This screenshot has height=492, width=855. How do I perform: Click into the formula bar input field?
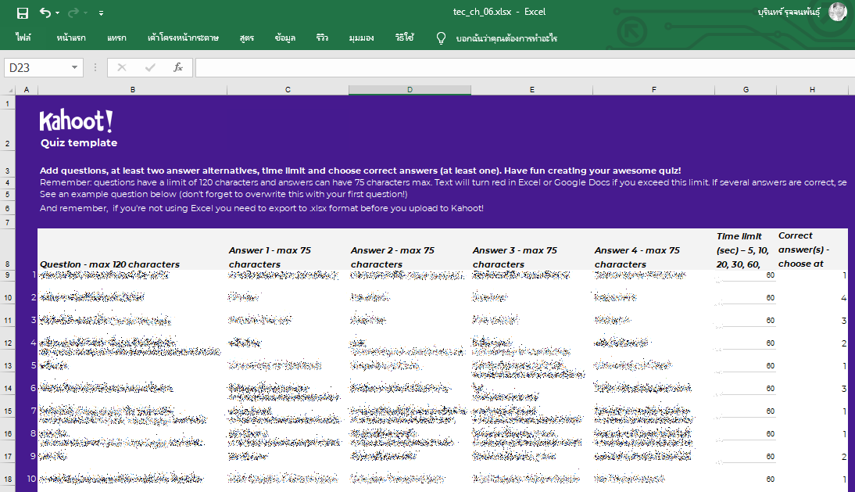tap(524, 68)
